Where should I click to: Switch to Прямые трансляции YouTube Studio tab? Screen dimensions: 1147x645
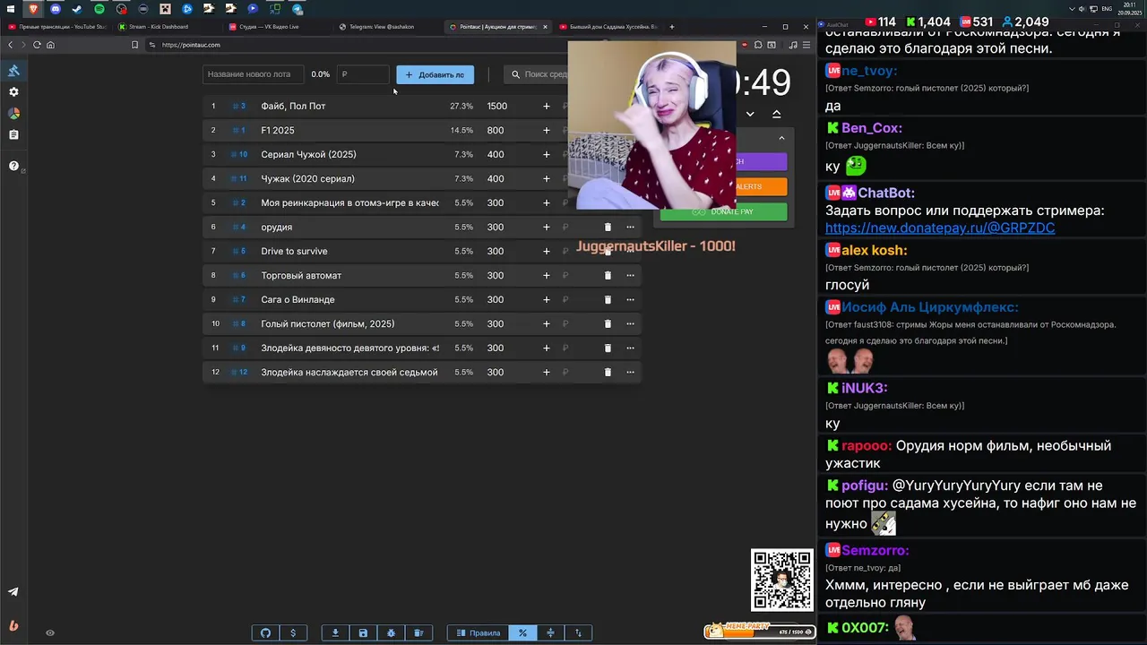(57, 27)
